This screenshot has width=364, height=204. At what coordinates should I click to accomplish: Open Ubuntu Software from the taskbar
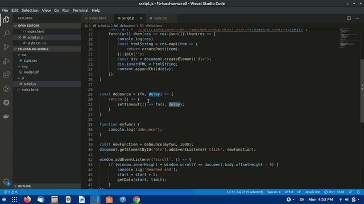[109, 199]
